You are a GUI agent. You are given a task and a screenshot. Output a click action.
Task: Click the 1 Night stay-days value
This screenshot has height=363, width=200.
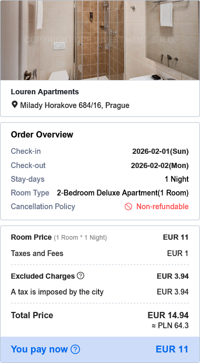pyautogui.click(x=177, y=179)
